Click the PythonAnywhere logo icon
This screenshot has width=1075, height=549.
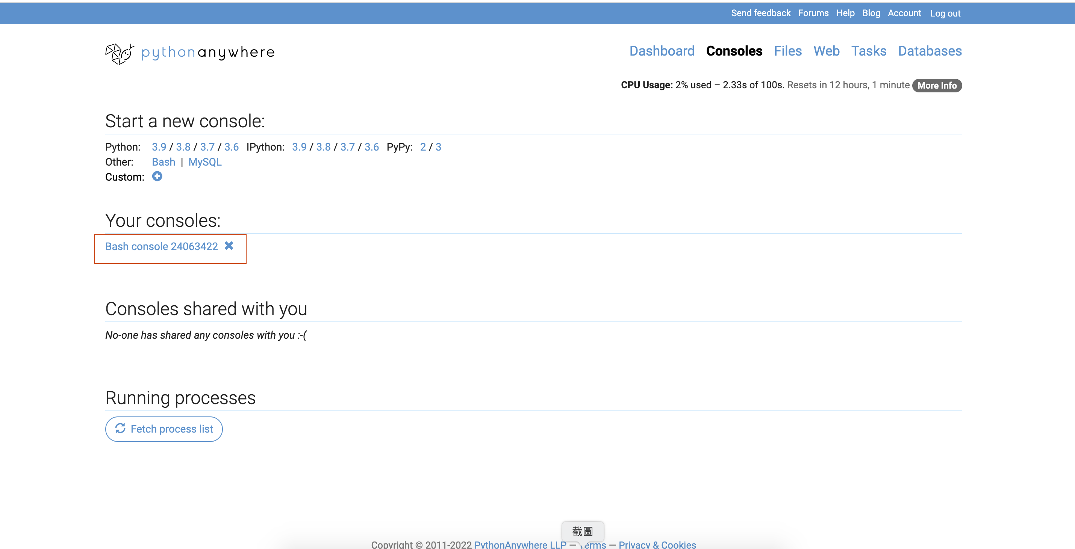120,53
